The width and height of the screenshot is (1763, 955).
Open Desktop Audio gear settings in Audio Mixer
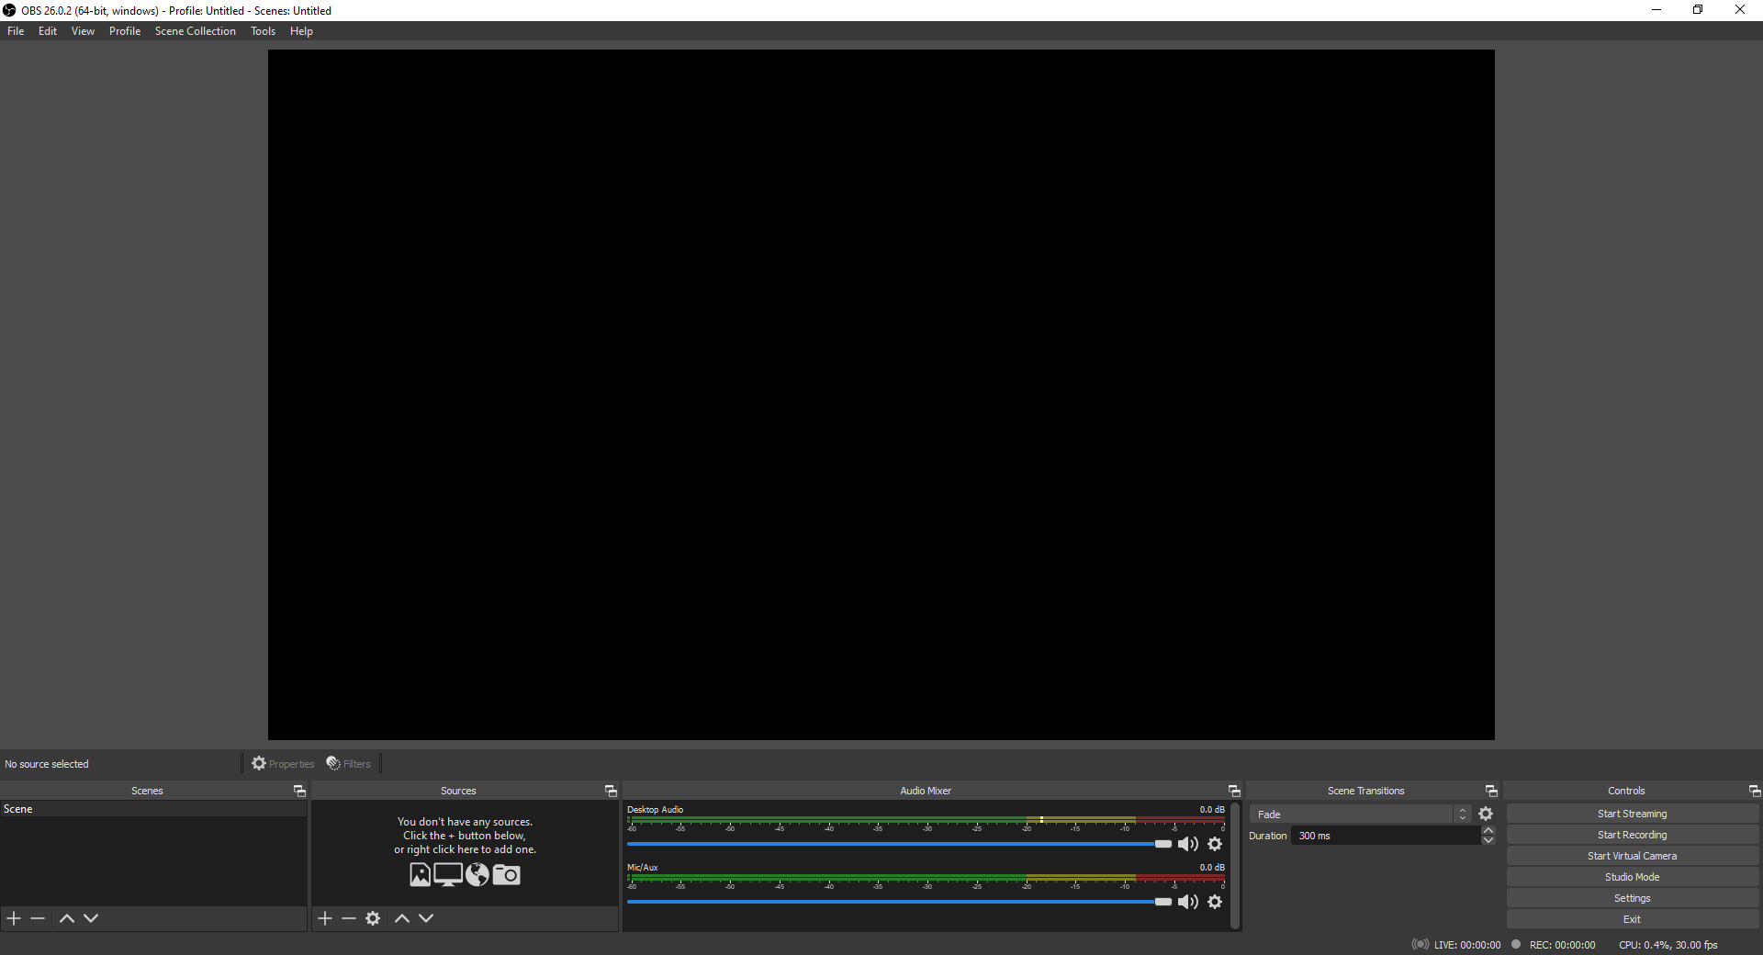click(x=1214, y=844)
